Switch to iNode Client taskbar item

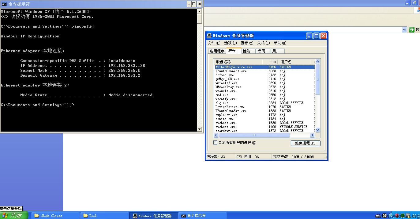click(55, 216)
